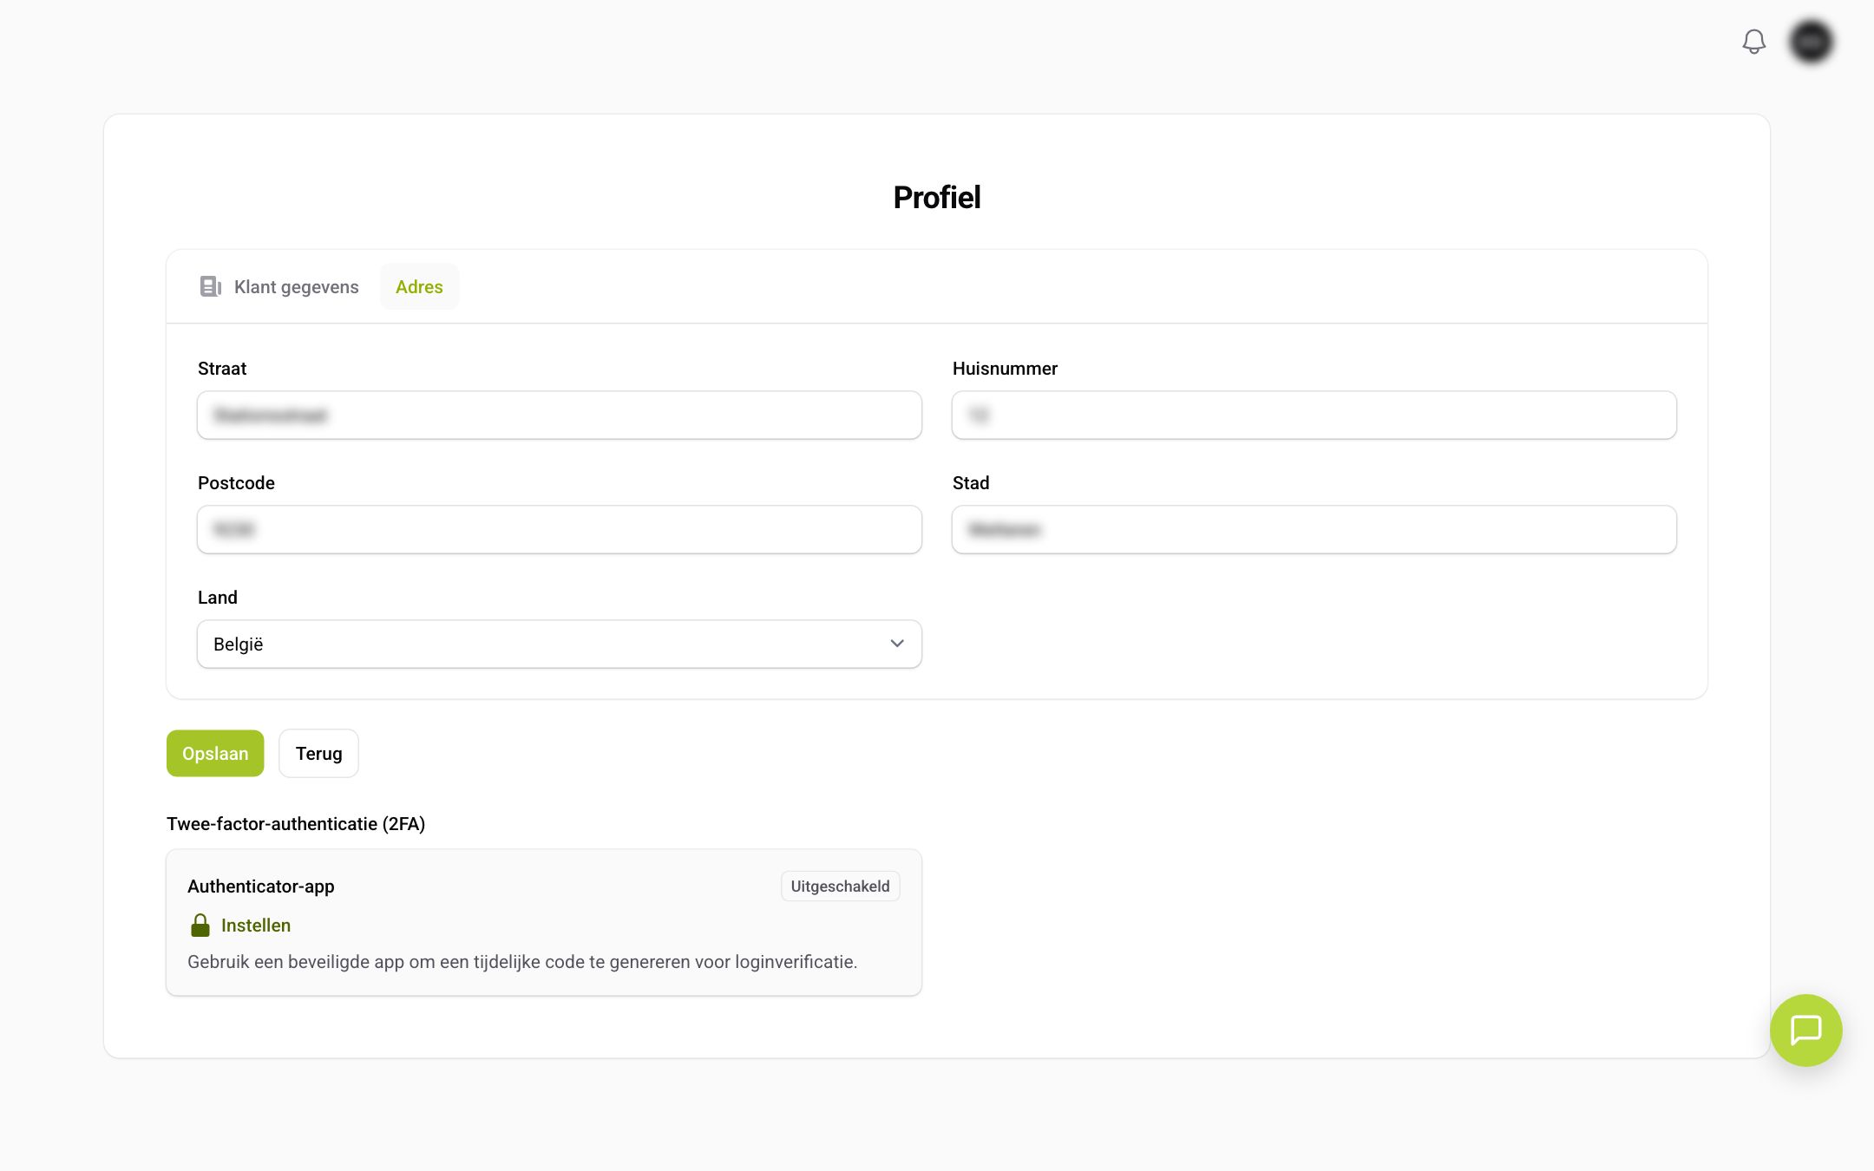Open the notifications bell
This screenshot has height=1171, width=1874.
(1753, 42)
